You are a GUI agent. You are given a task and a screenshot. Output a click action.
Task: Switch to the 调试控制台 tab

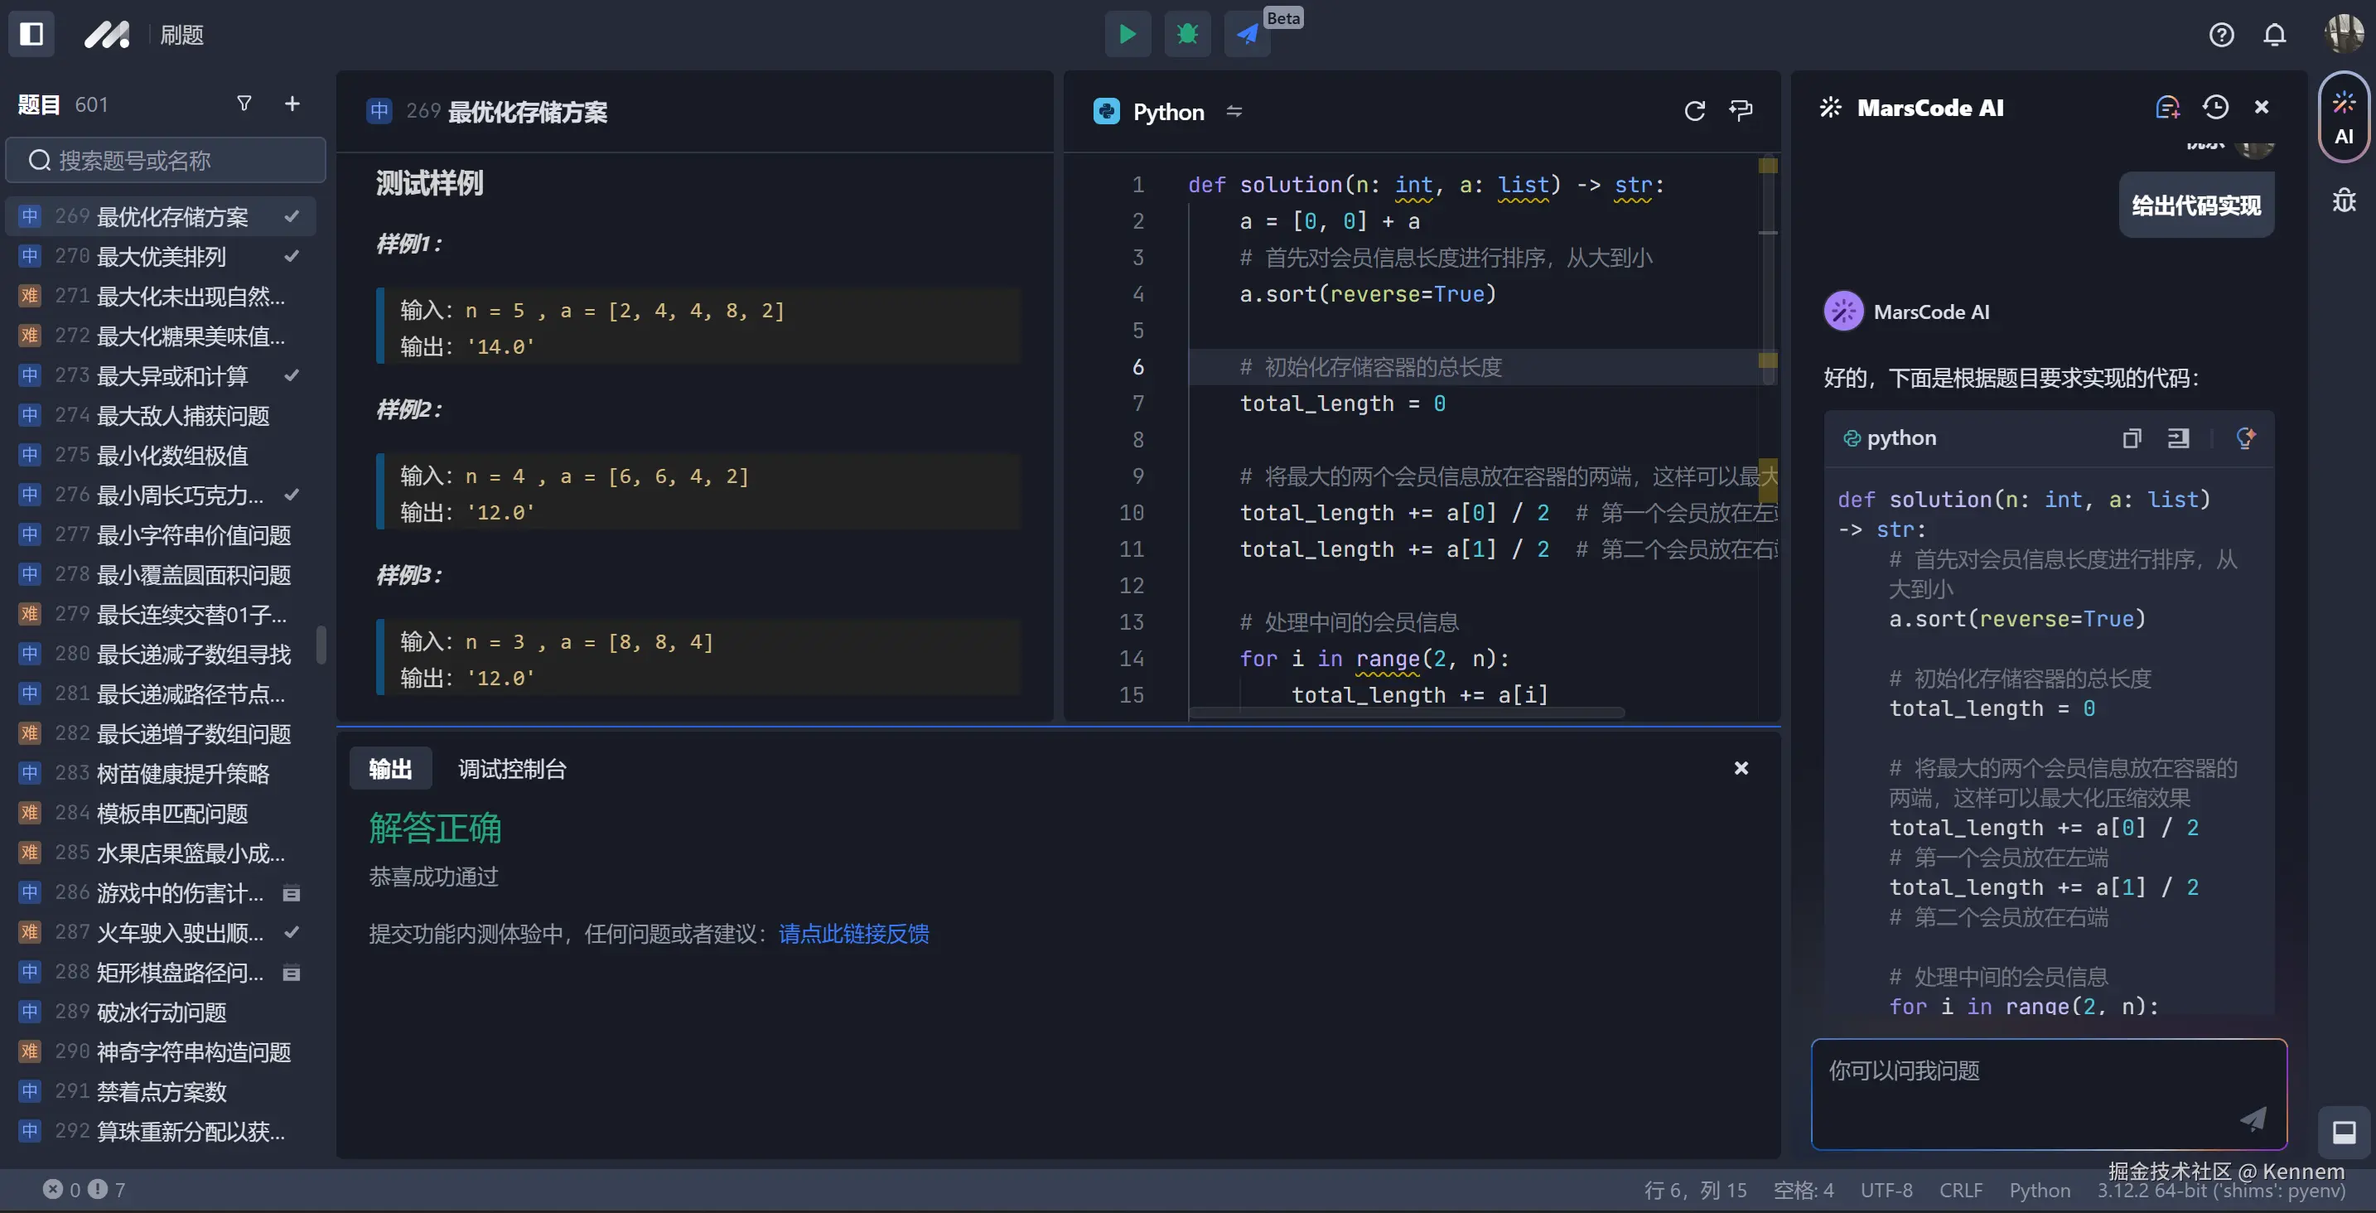512,769
